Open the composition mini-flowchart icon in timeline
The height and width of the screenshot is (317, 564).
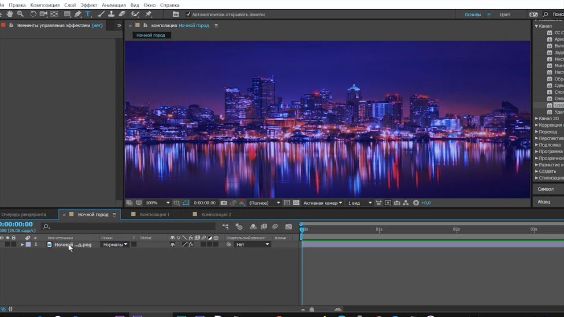[x=226, y=227]
